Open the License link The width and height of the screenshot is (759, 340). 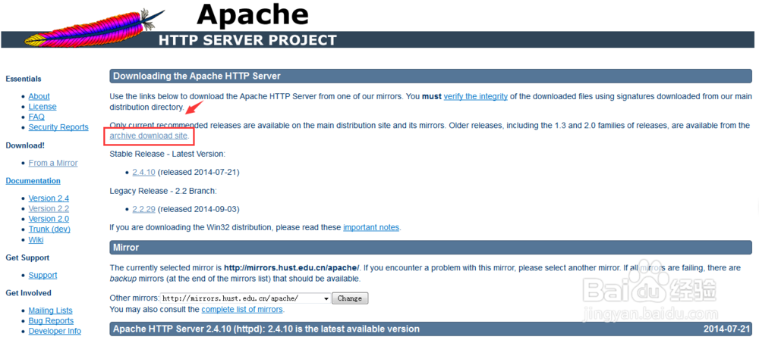pos(42,106)
